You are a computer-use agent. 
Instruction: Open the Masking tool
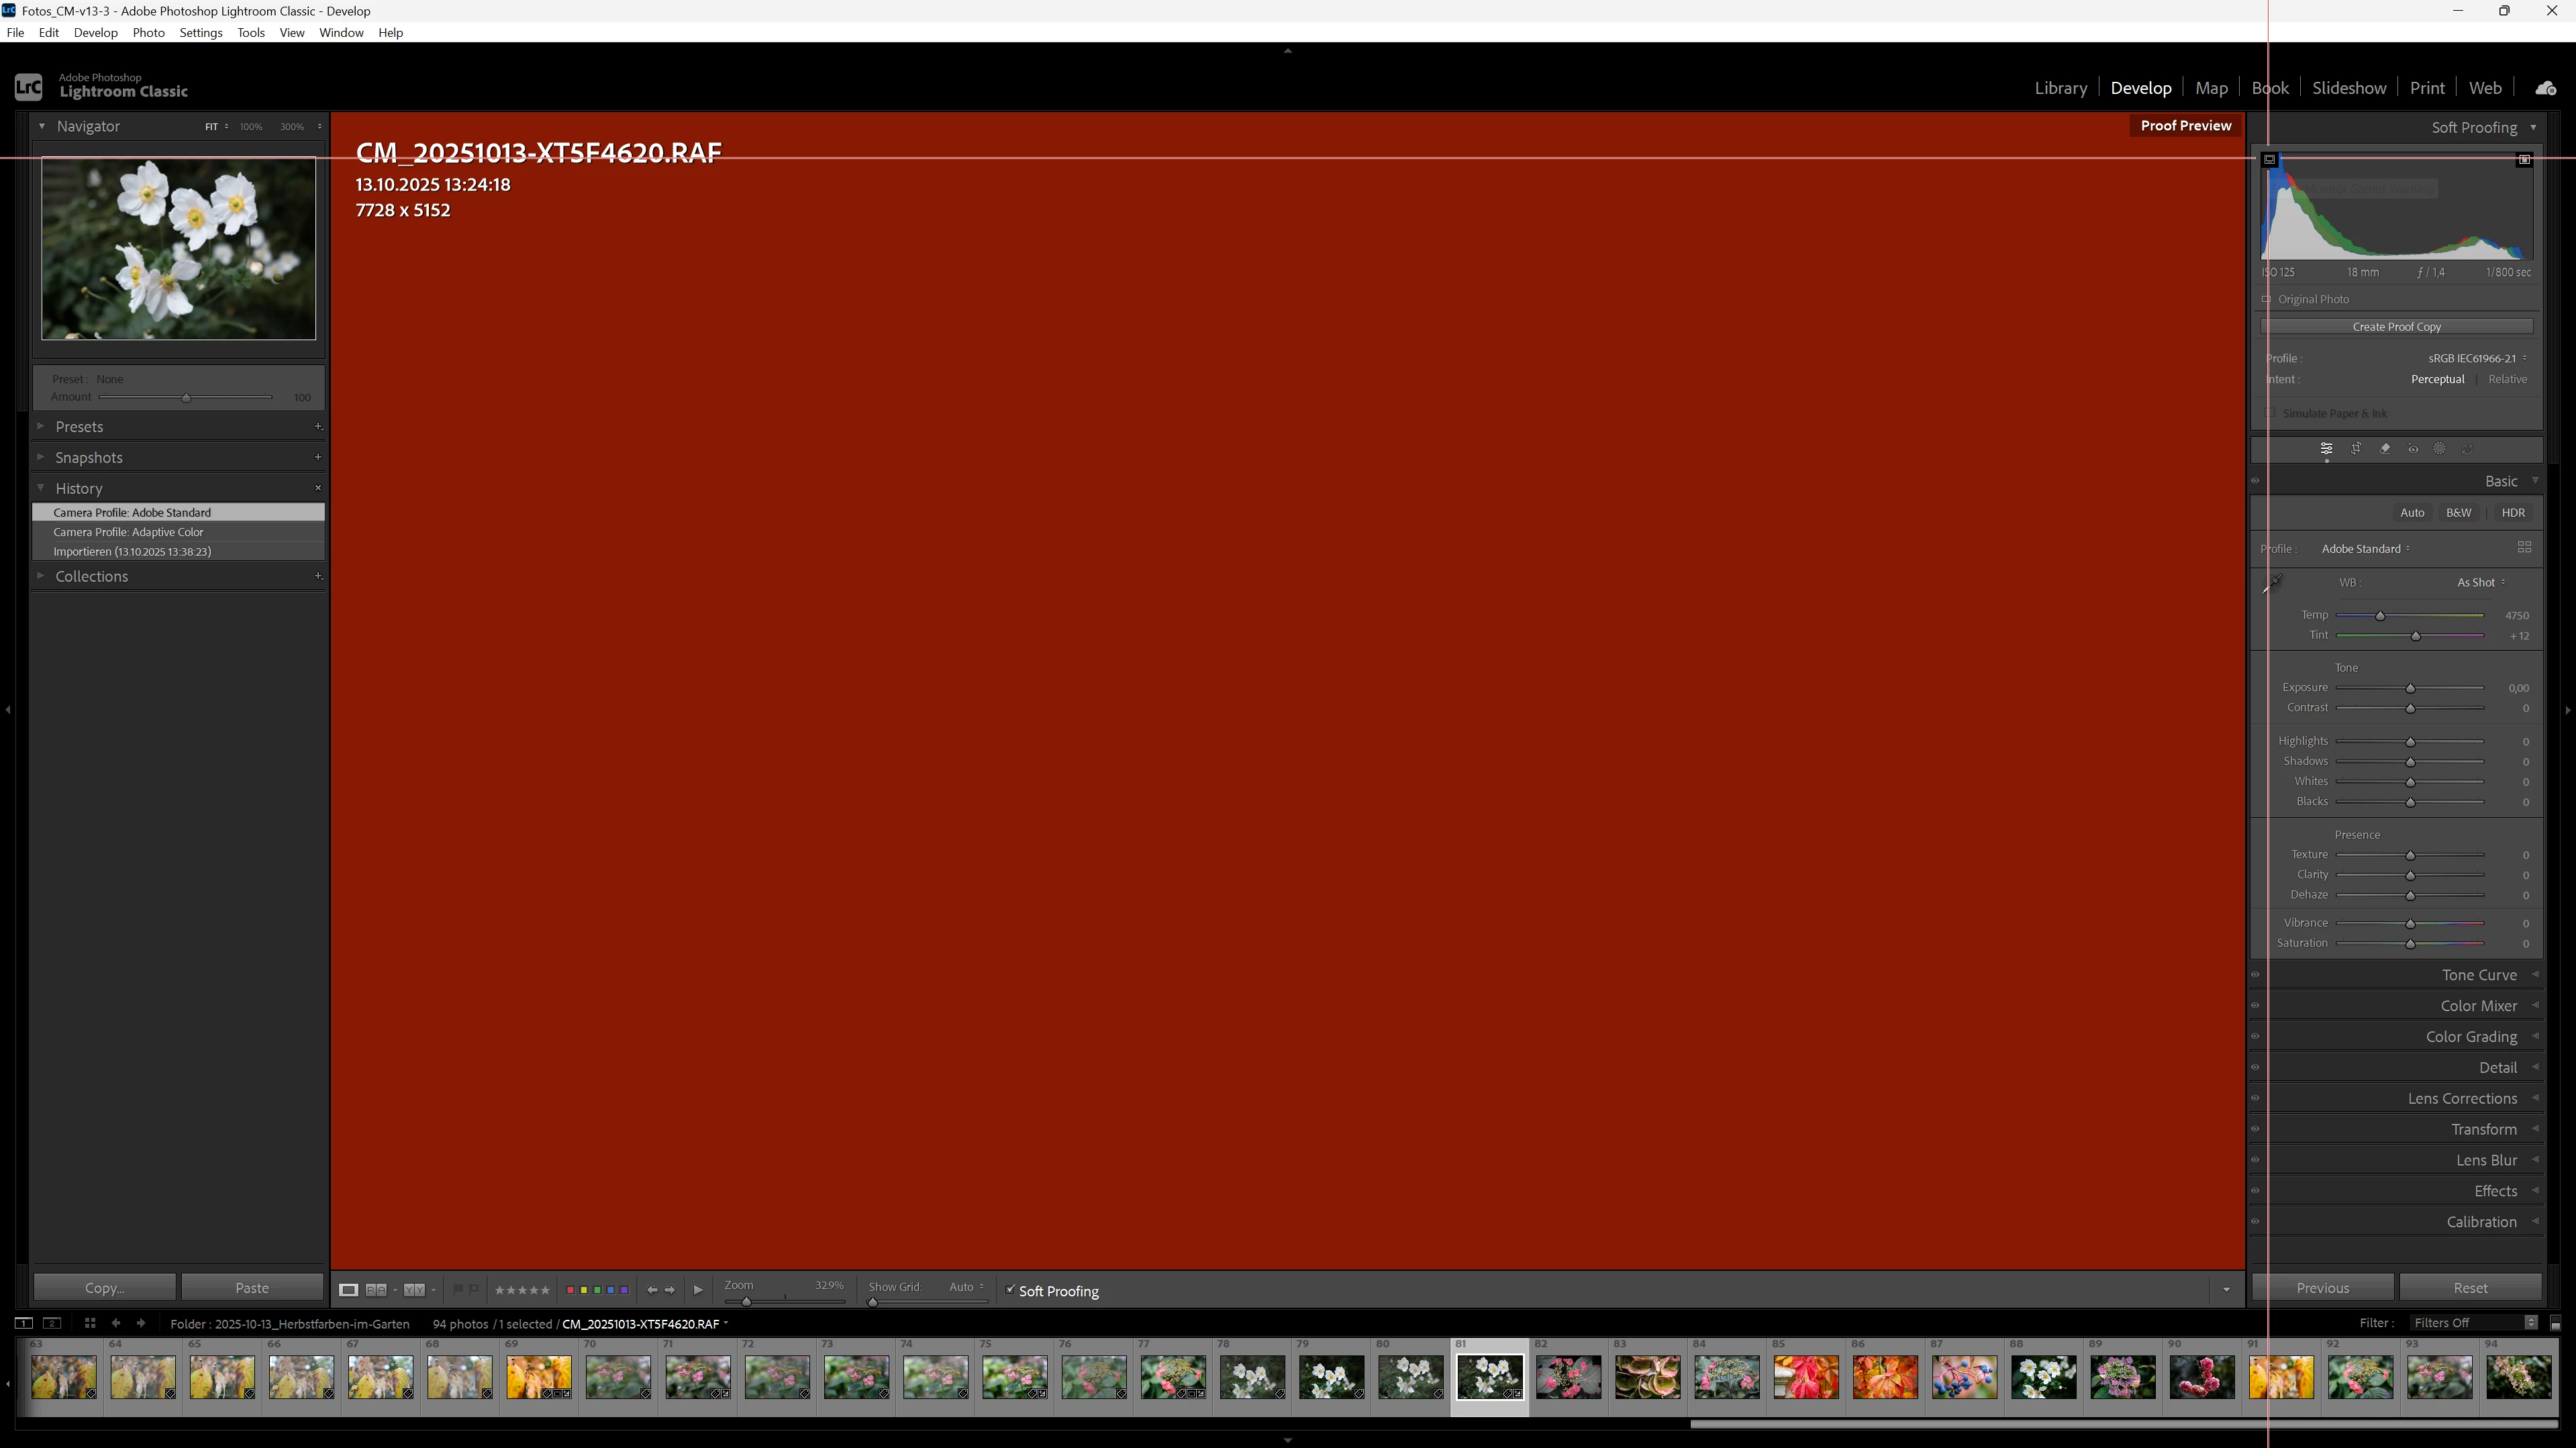(2440, 449)
